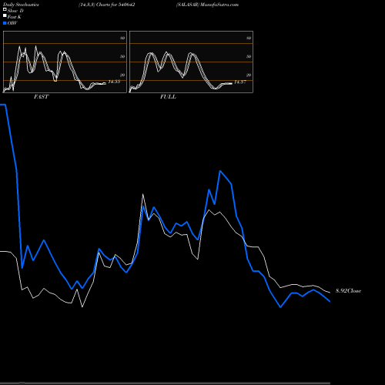Click the 20 level label in FULL chart
Screen dimensions: 385x385
(x=249, y=75)
